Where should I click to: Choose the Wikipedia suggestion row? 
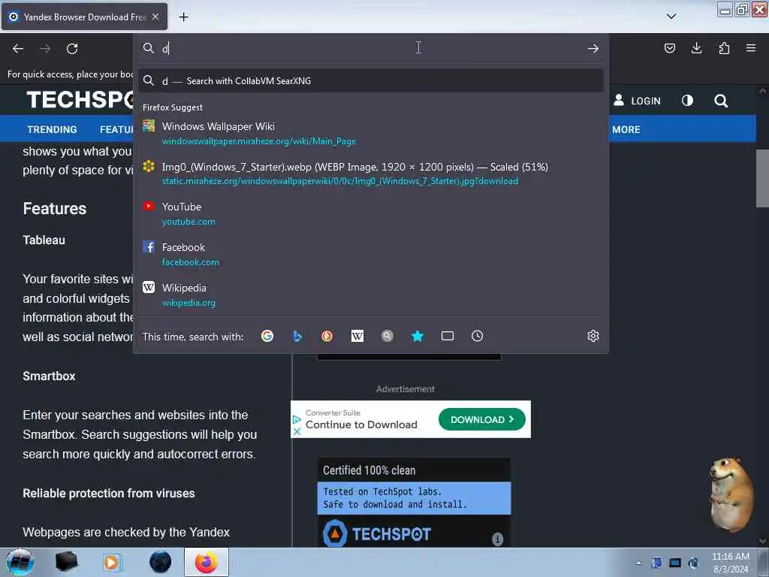[371, 295]
